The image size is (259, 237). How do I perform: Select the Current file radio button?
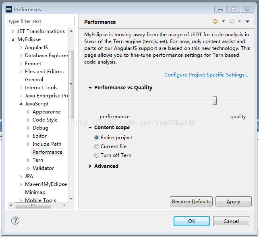coord(97,146)
